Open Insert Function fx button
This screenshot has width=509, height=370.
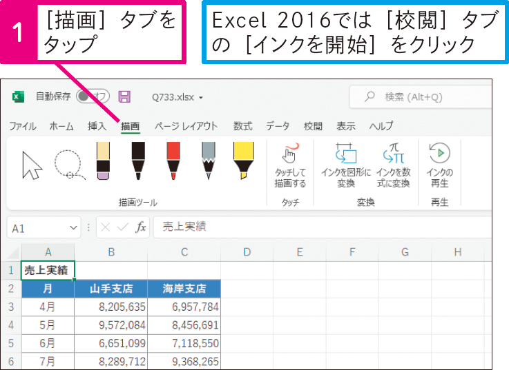[141, 227]
